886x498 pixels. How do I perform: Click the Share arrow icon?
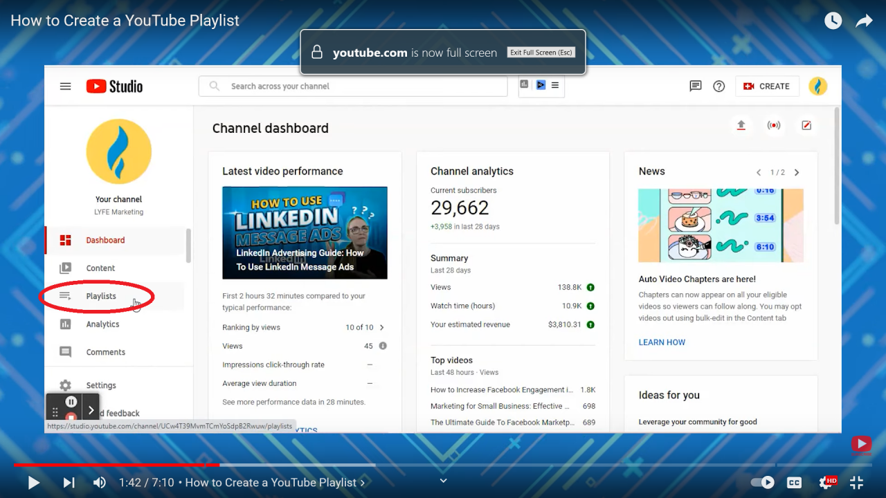coord(864,21)
